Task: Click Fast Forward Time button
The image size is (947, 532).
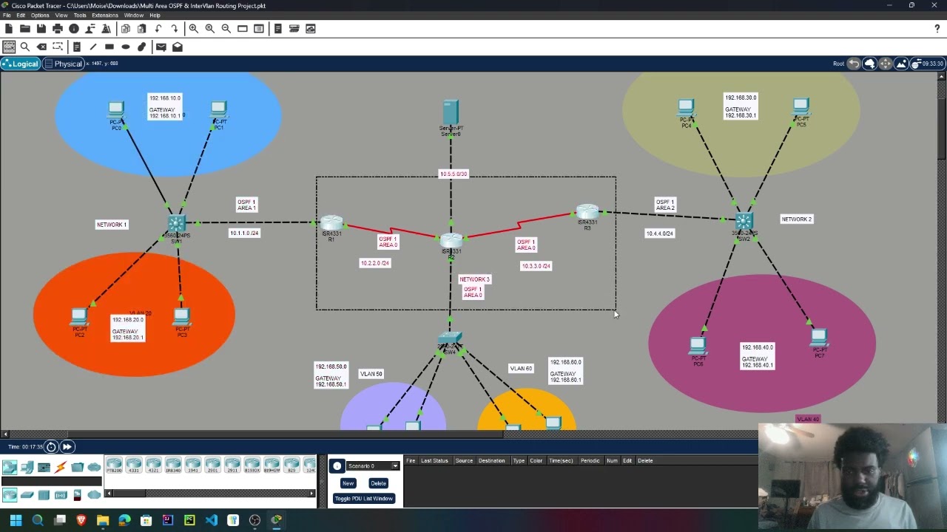Action: [67, 446]
